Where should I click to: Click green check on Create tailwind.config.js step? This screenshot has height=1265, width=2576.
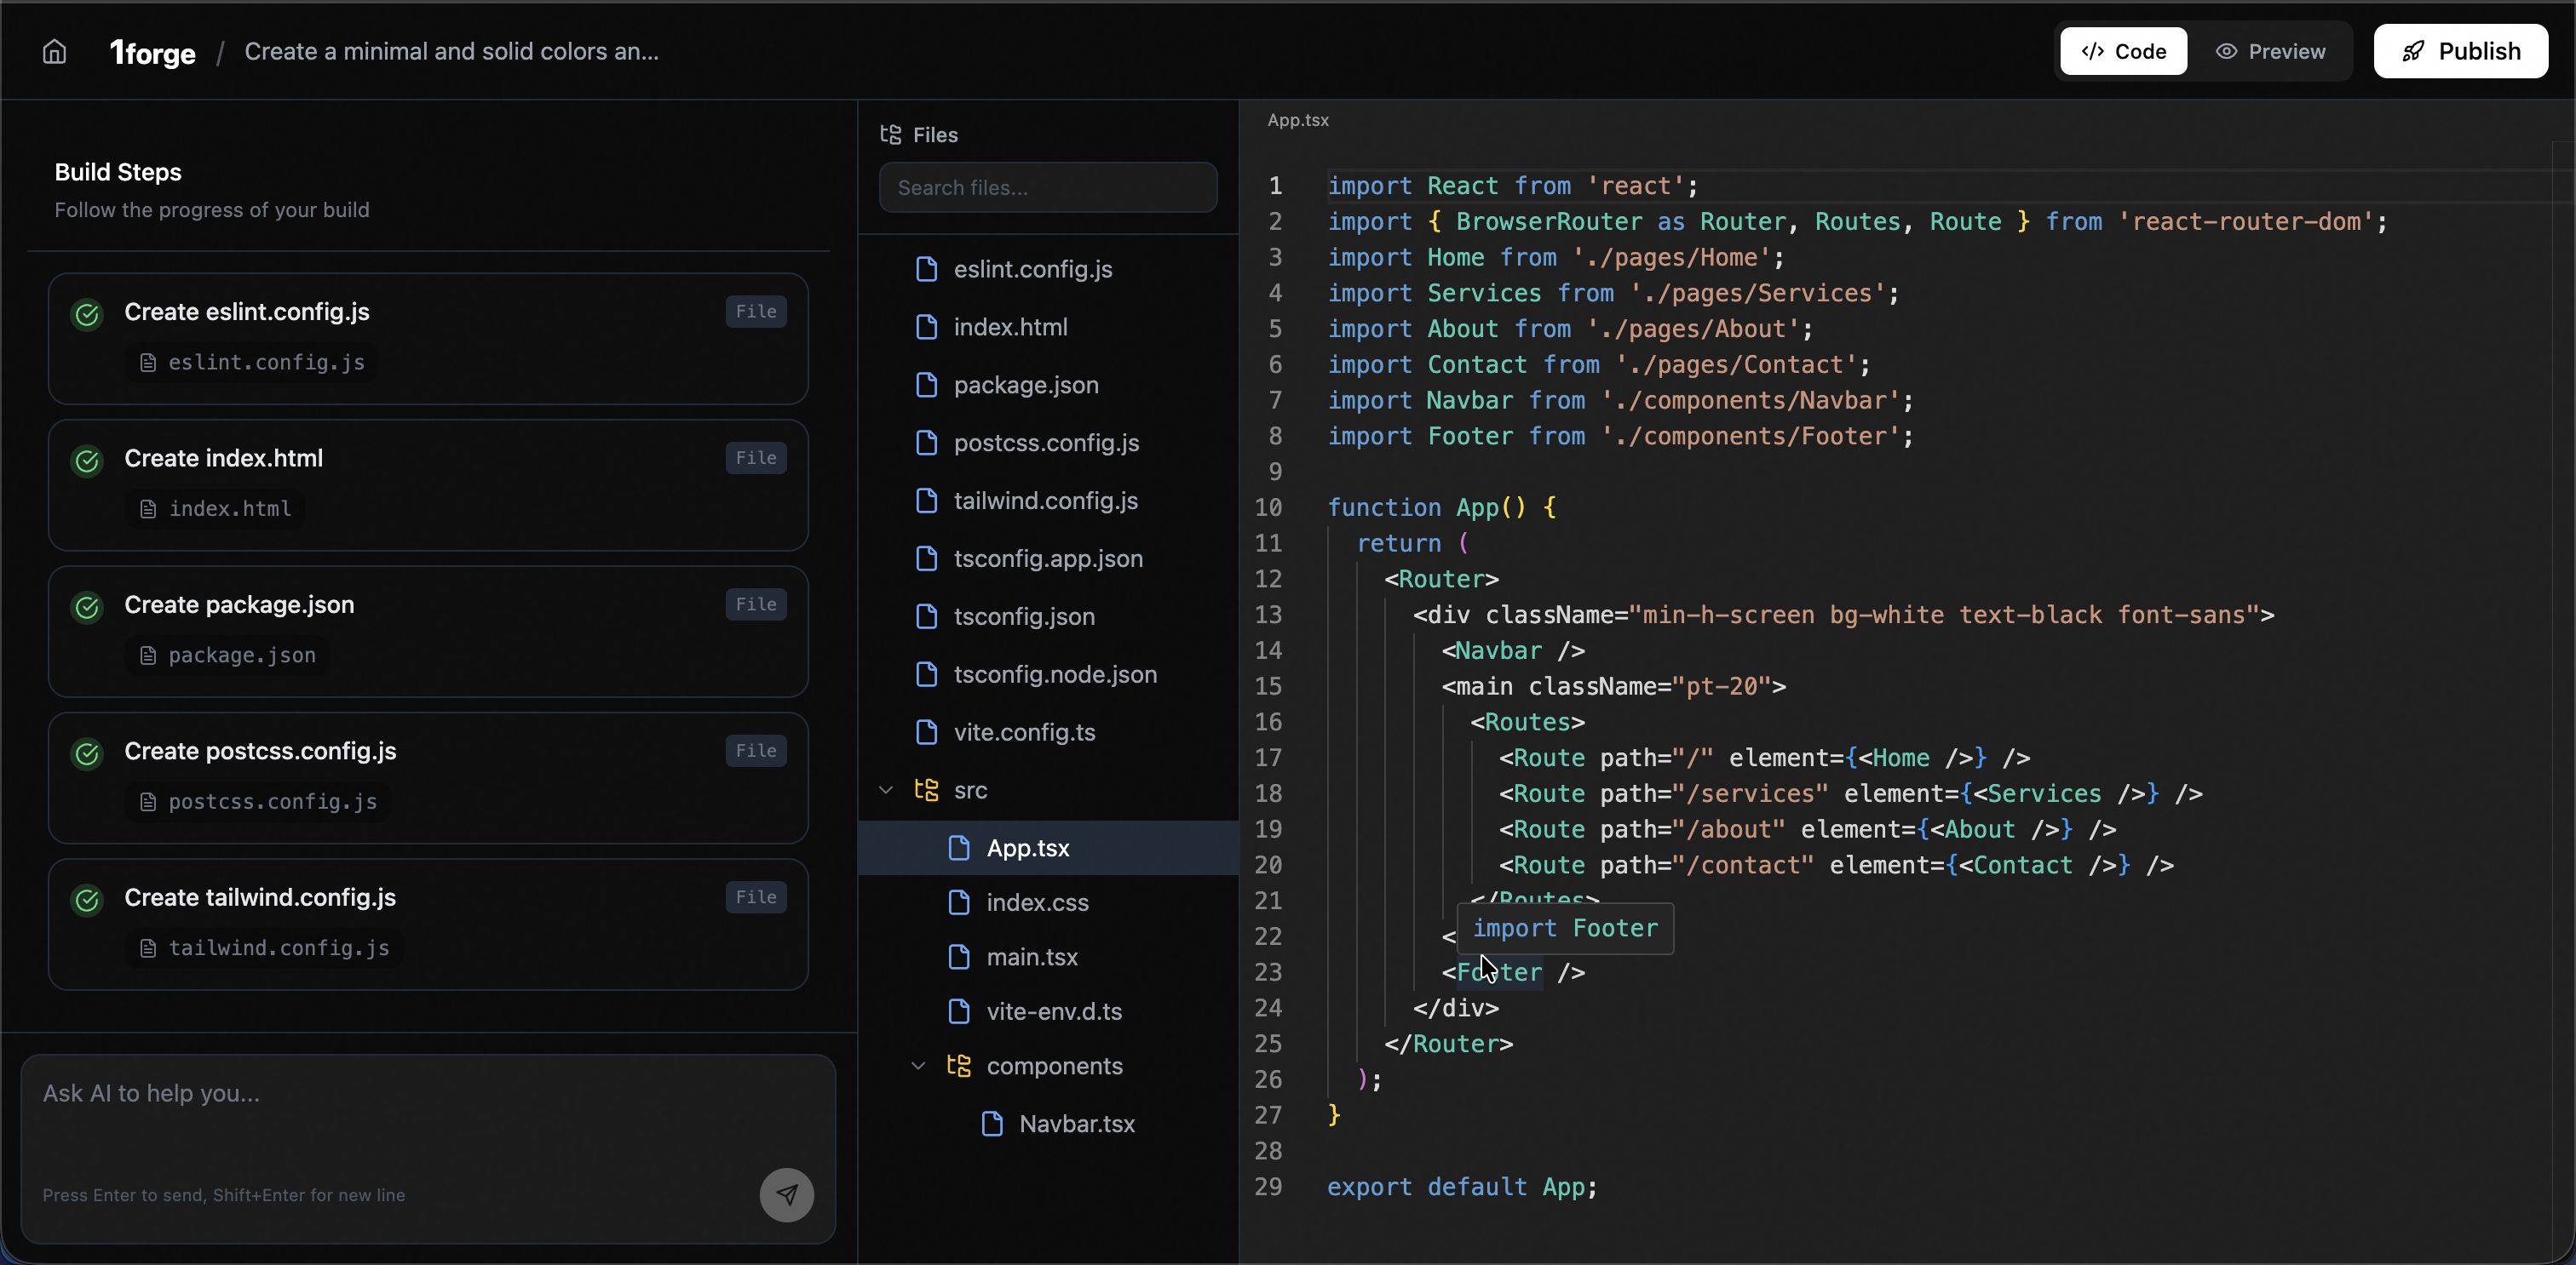pos(88,901)
